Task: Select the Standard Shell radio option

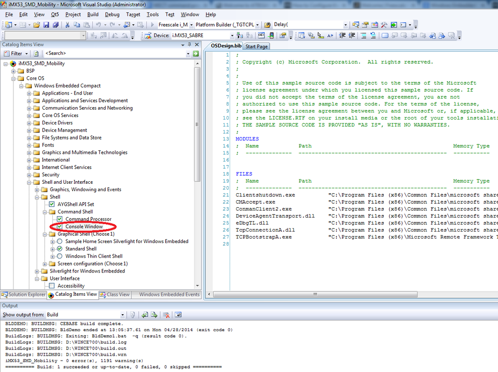Action: [x=60, y=249]
